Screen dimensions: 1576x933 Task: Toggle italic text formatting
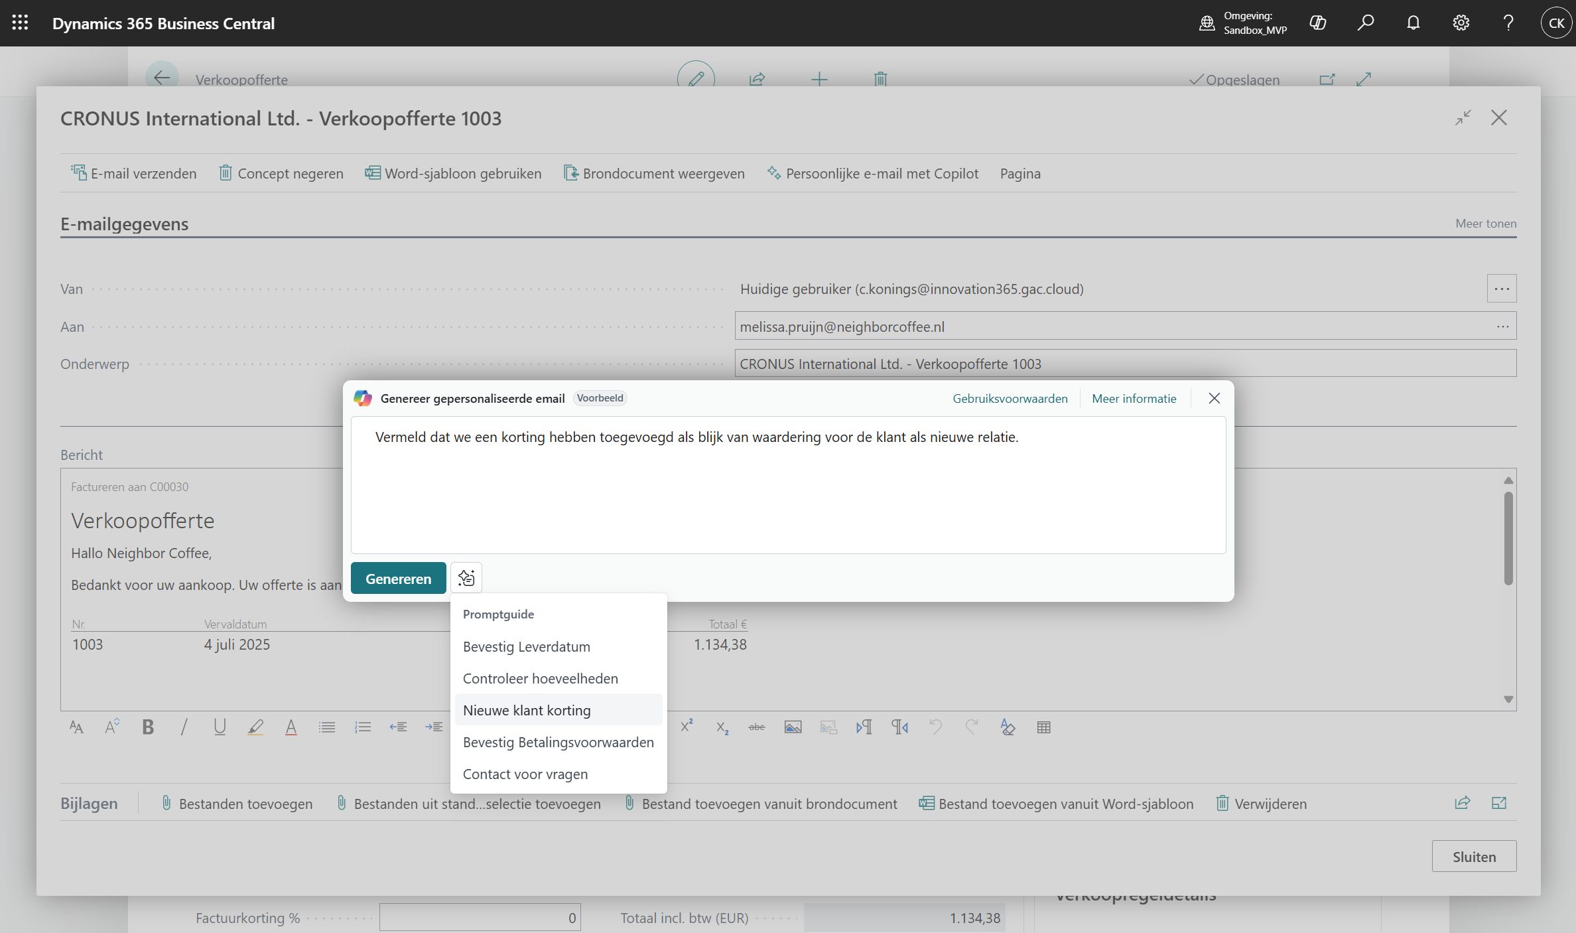point(184,727)
